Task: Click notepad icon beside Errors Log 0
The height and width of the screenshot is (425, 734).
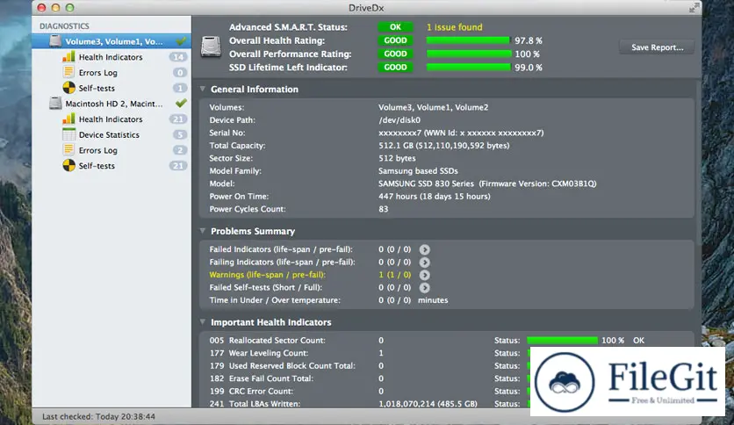Action: [68, 72]
